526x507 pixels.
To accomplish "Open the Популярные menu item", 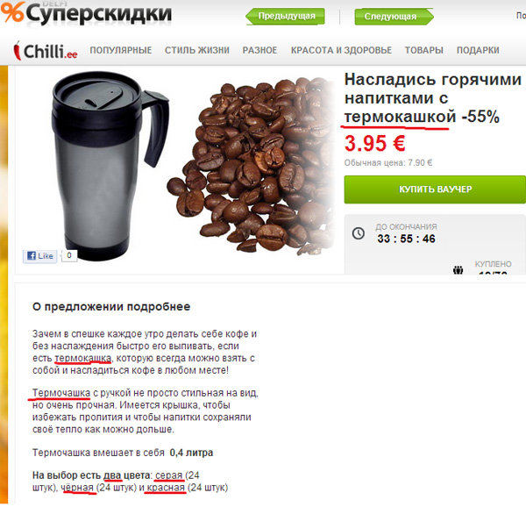I will coord(121,50).
